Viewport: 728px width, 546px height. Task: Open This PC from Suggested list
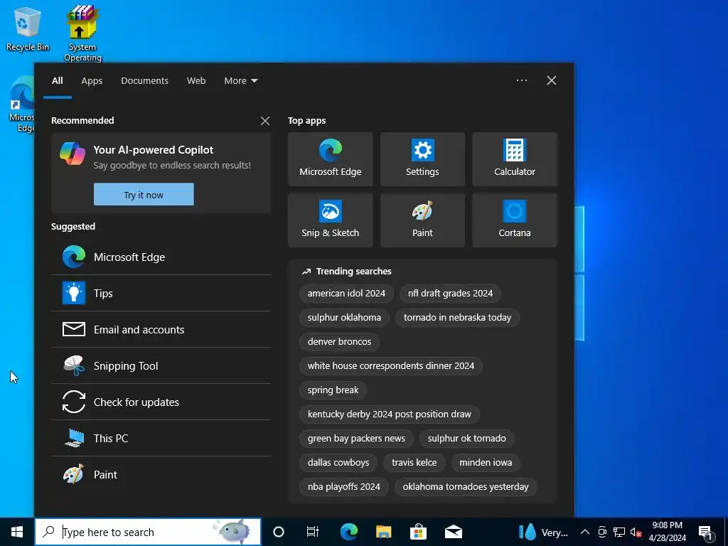[161, 438]
